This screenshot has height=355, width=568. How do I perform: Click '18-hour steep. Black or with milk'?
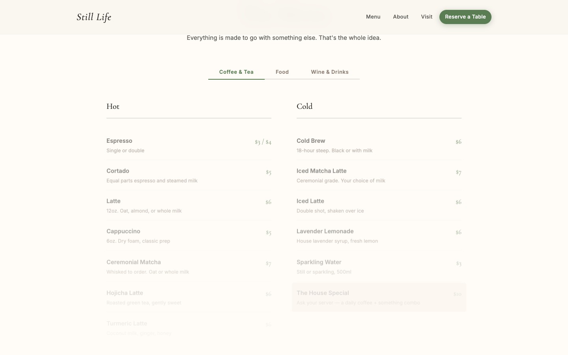point(334,151)
